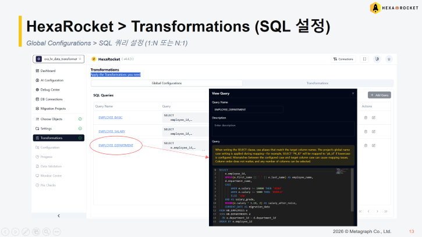Go to Debug Center

pos(50,89)
